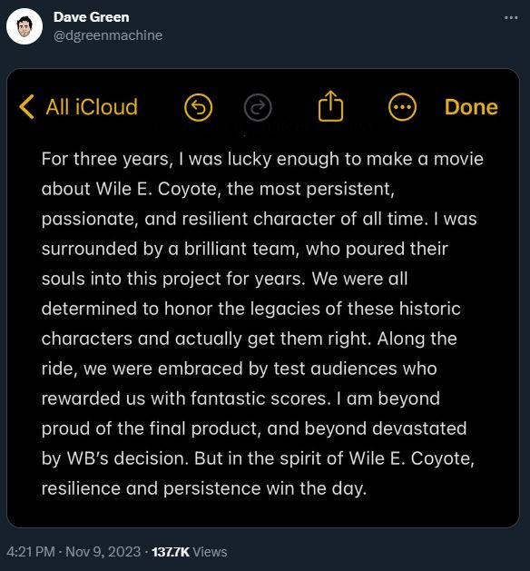This screenshot has width=530, height=571.
Task: Click the greyed-out redo arrow icon
Action: [x=258, y=107]
